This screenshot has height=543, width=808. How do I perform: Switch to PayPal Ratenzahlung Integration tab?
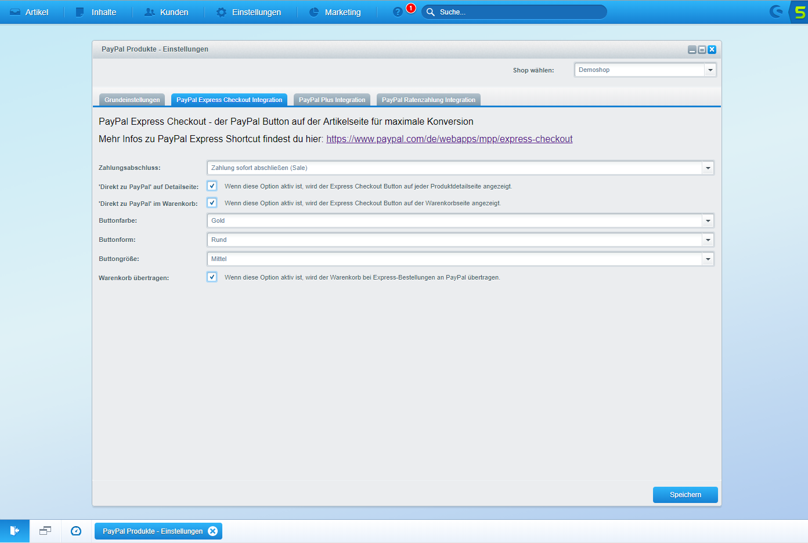(x=428, y=100)
